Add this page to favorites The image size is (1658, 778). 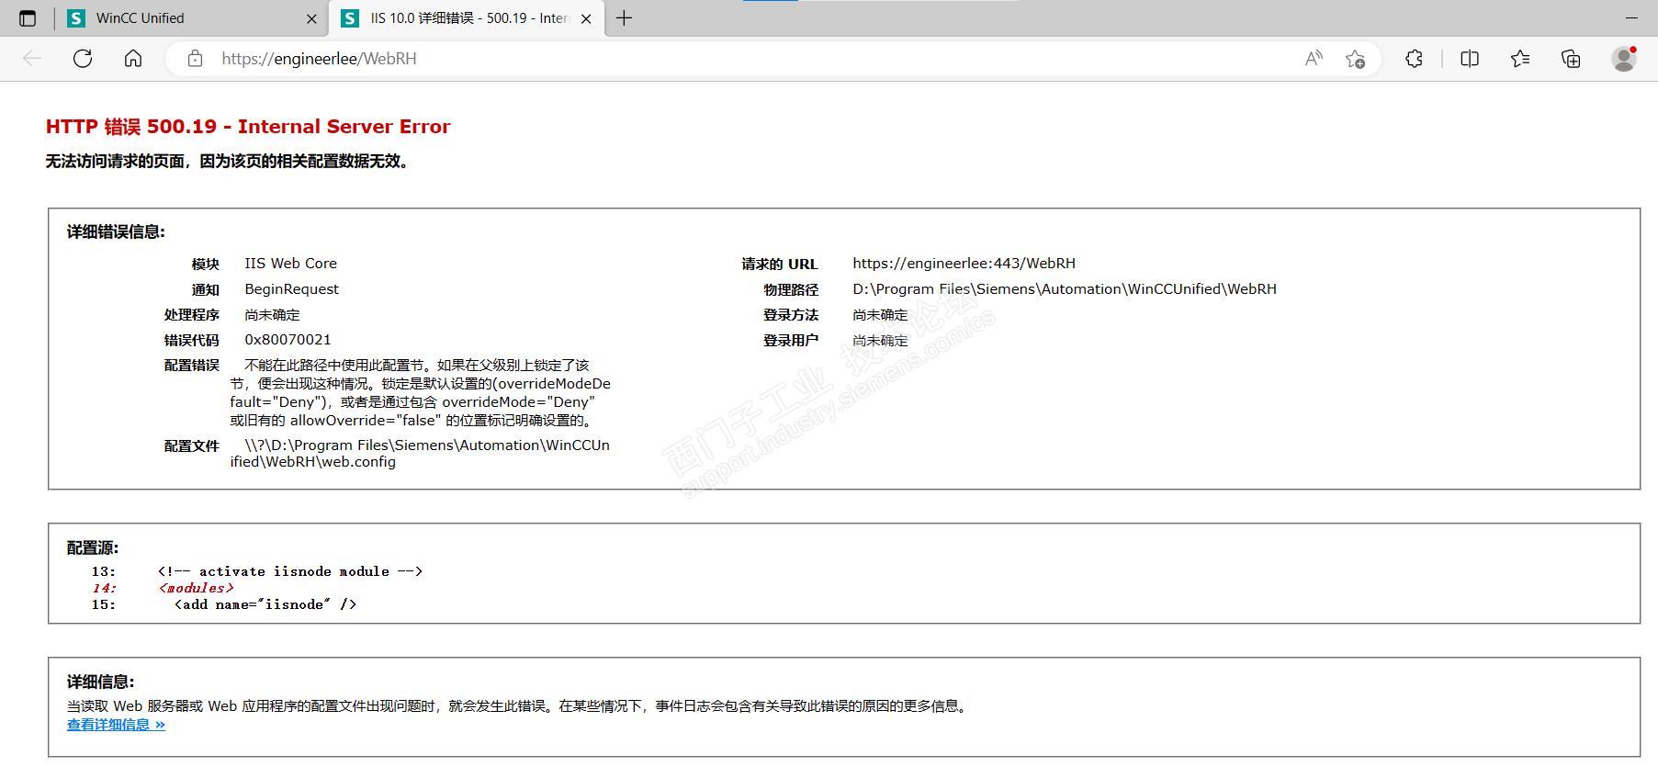[1355, 59]
